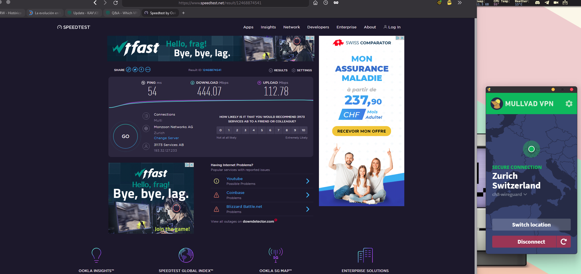Viewport: 581px width, 274px height.
Task: Switch to the Q&A browser tab
Action: [122, 13]
